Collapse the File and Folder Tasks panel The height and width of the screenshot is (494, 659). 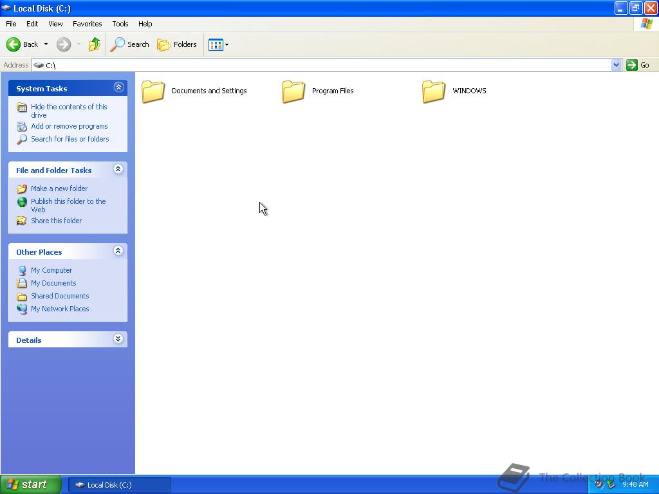coord(118,169)
